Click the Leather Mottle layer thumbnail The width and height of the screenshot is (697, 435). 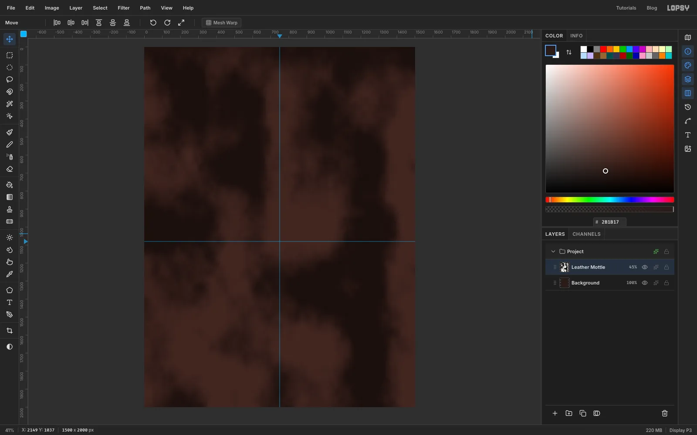click(x=564, y=267)
